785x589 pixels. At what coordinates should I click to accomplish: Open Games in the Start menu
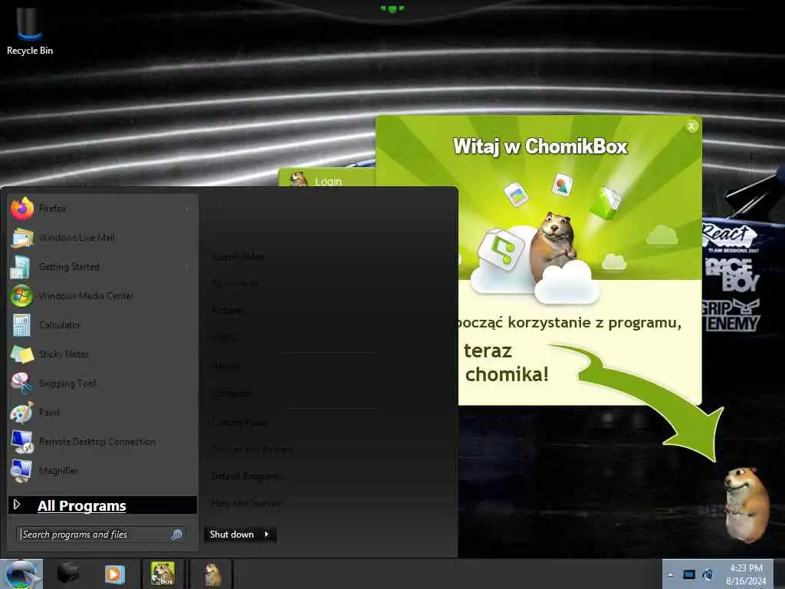pyautogui.click(x=225, y=366)
